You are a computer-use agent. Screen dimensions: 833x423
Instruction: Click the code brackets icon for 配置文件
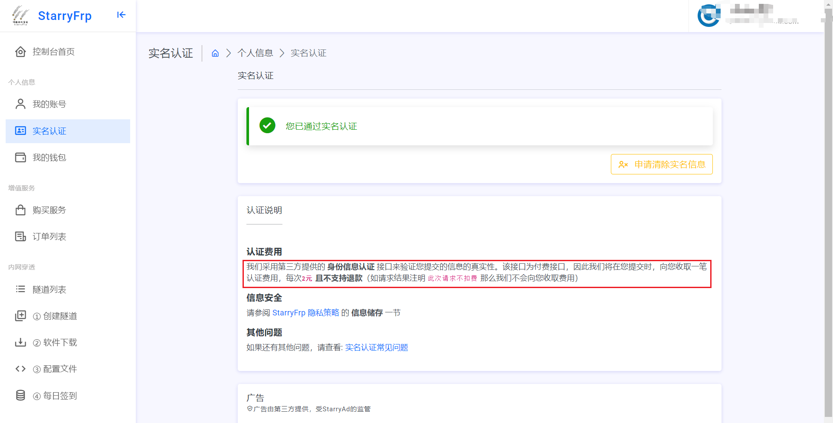[x=20, y=369]
